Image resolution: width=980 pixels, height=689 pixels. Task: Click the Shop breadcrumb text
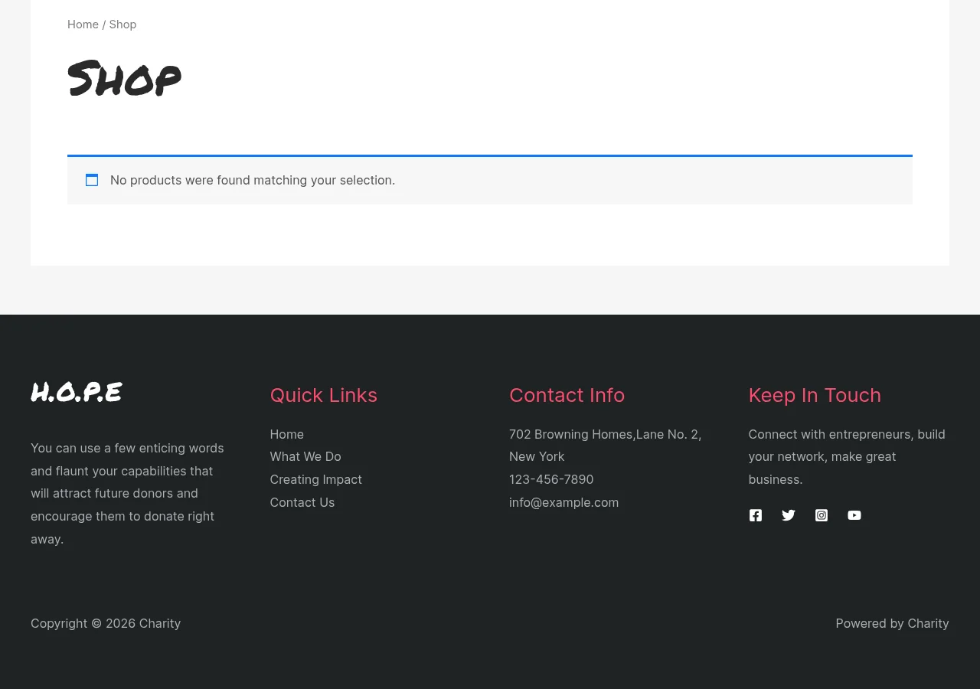(x=122, y=24)
